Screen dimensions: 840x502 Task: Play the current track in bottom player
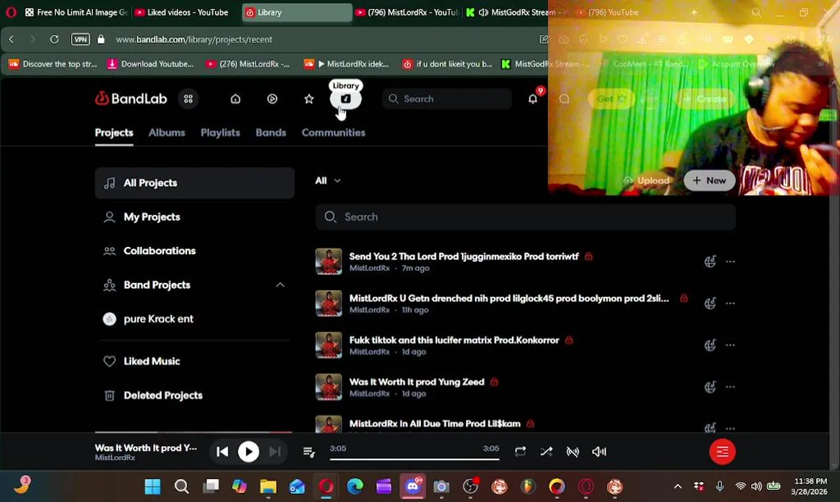[248, 452]
